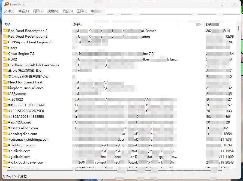This screenshot has width=243, height=181.
Task: Click folder icon of first Red Dead Redemption 2
Action: tap(5, 31)
